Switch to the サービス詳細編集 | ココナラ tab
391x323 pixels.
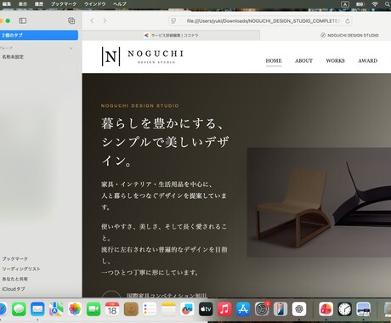[171, 36]
